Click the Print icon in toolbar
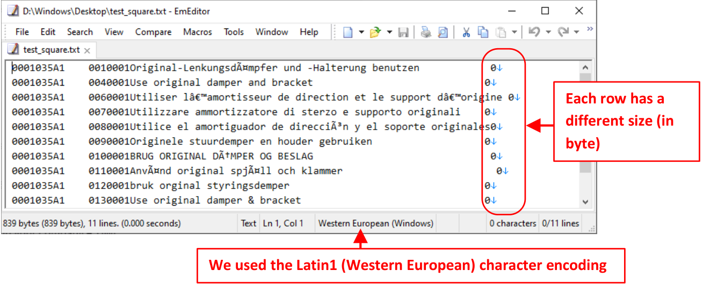Viewport: 703px width, 285px height. (x=426, y=33)
